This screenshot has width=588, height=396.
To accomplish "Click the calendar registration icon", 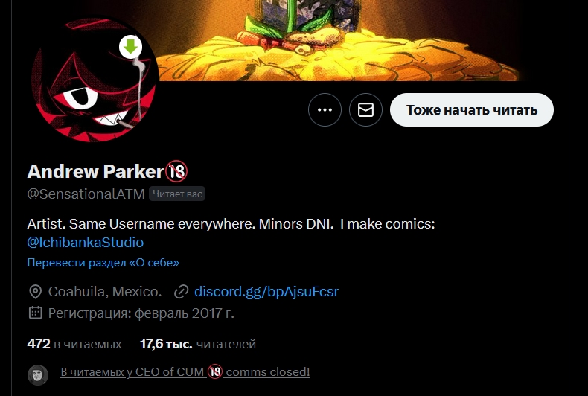I will [35, 313].
